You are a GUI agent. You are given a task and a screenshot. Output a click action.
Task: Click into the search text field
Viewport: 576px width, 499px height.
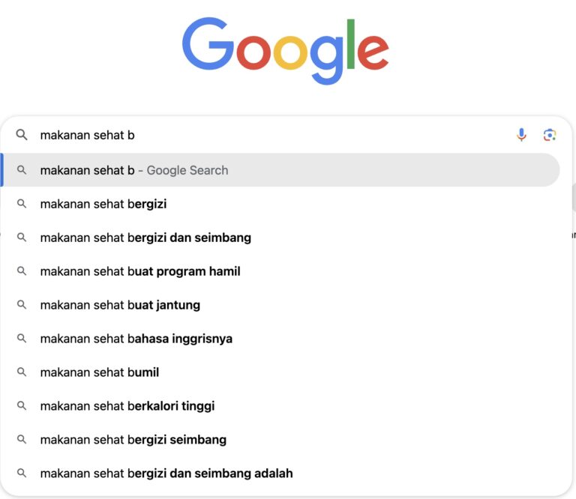(270, 135)
